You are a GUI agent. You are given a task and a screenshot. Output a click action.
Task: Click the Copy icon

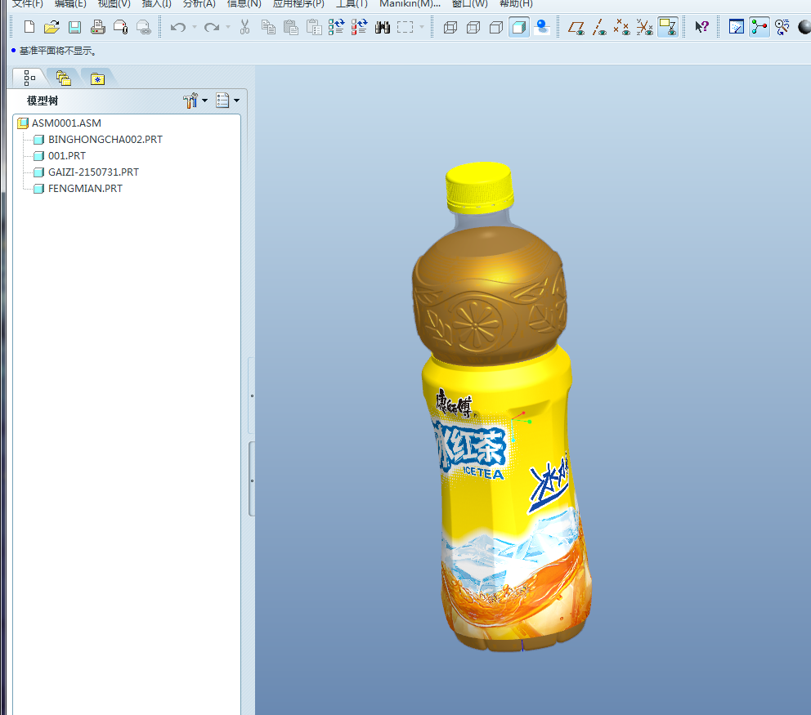point(268,27)
